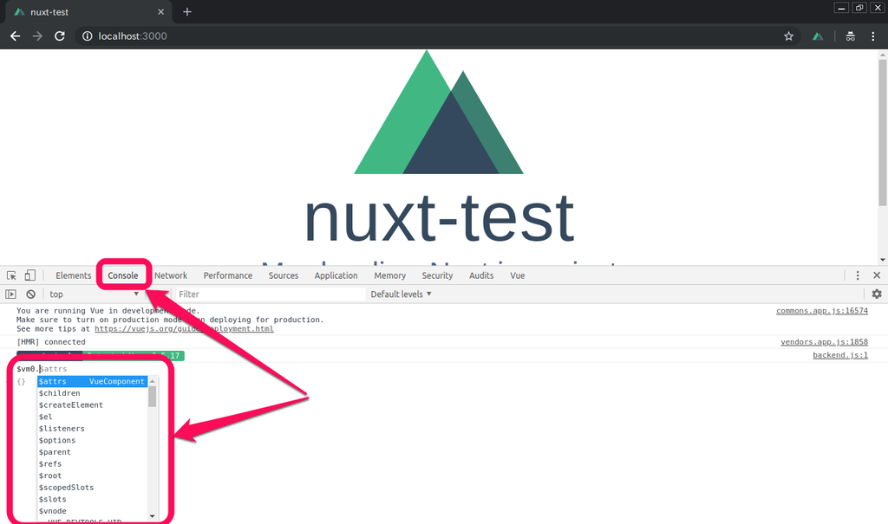Open the vuejs.org deployment guide link

184,329
